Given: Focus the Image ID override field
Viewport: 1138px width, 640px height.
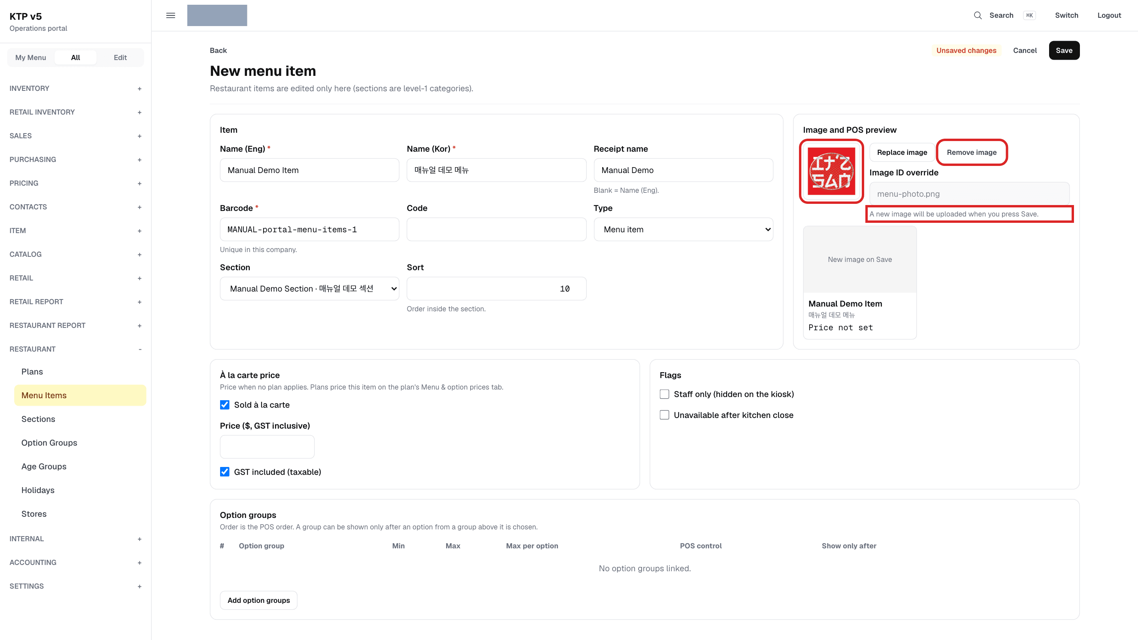Looking at the screenshot, I should click(x=969, y=194).
